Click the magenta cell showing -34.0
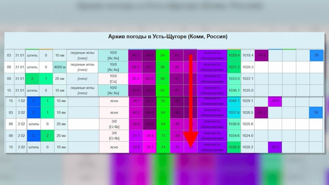The height and width of the screenshot is (185, 329). click(x=275, y=101)
